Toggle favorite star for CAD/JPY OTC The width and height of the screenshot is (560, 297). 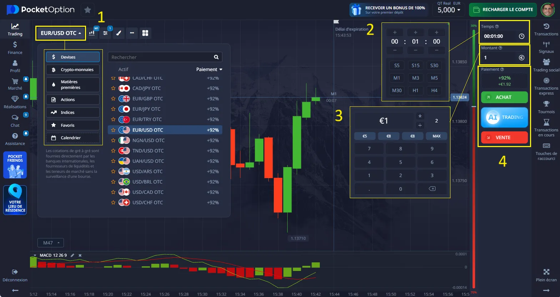(x=113, y=88)
